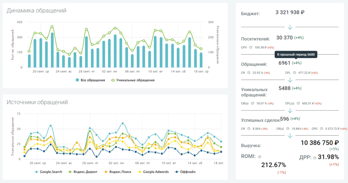Click the question mark icon next to ROMI

click(260, 157)
